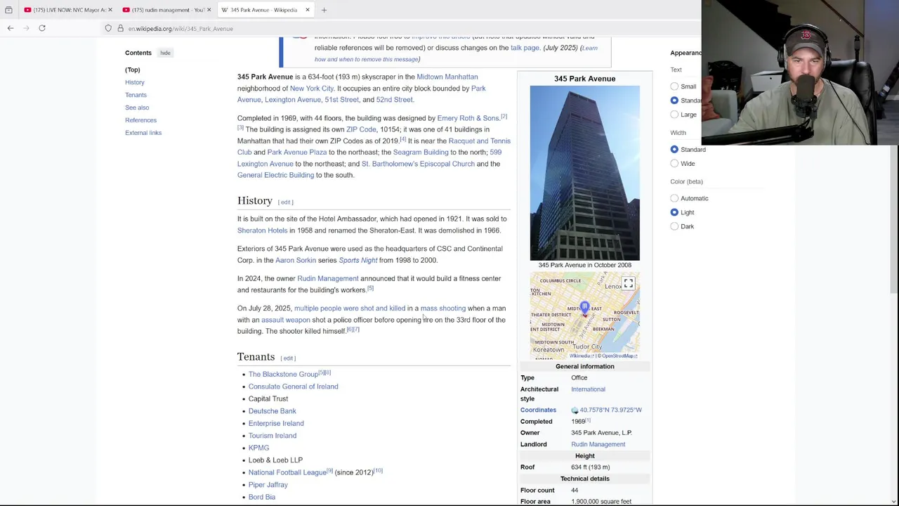This screenshot has height=506, width=899.
Task: Go to See also in contents
Action: 137,108
